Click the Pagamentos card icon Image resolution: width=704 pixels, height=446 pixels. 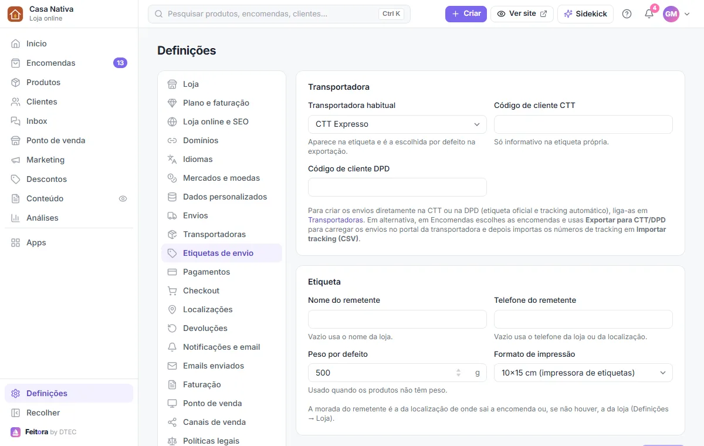pos(172,272)
